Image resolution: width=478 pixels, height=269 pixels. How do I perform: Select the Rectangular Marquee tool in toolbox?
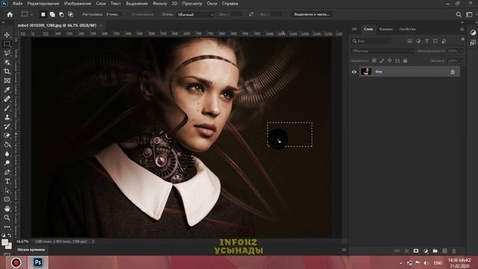click(7, 44)
